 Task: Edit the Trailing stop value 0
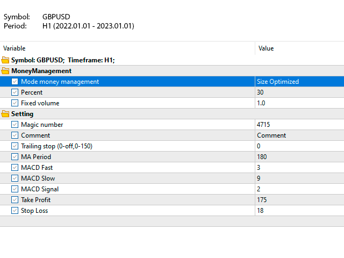[299, 146]
